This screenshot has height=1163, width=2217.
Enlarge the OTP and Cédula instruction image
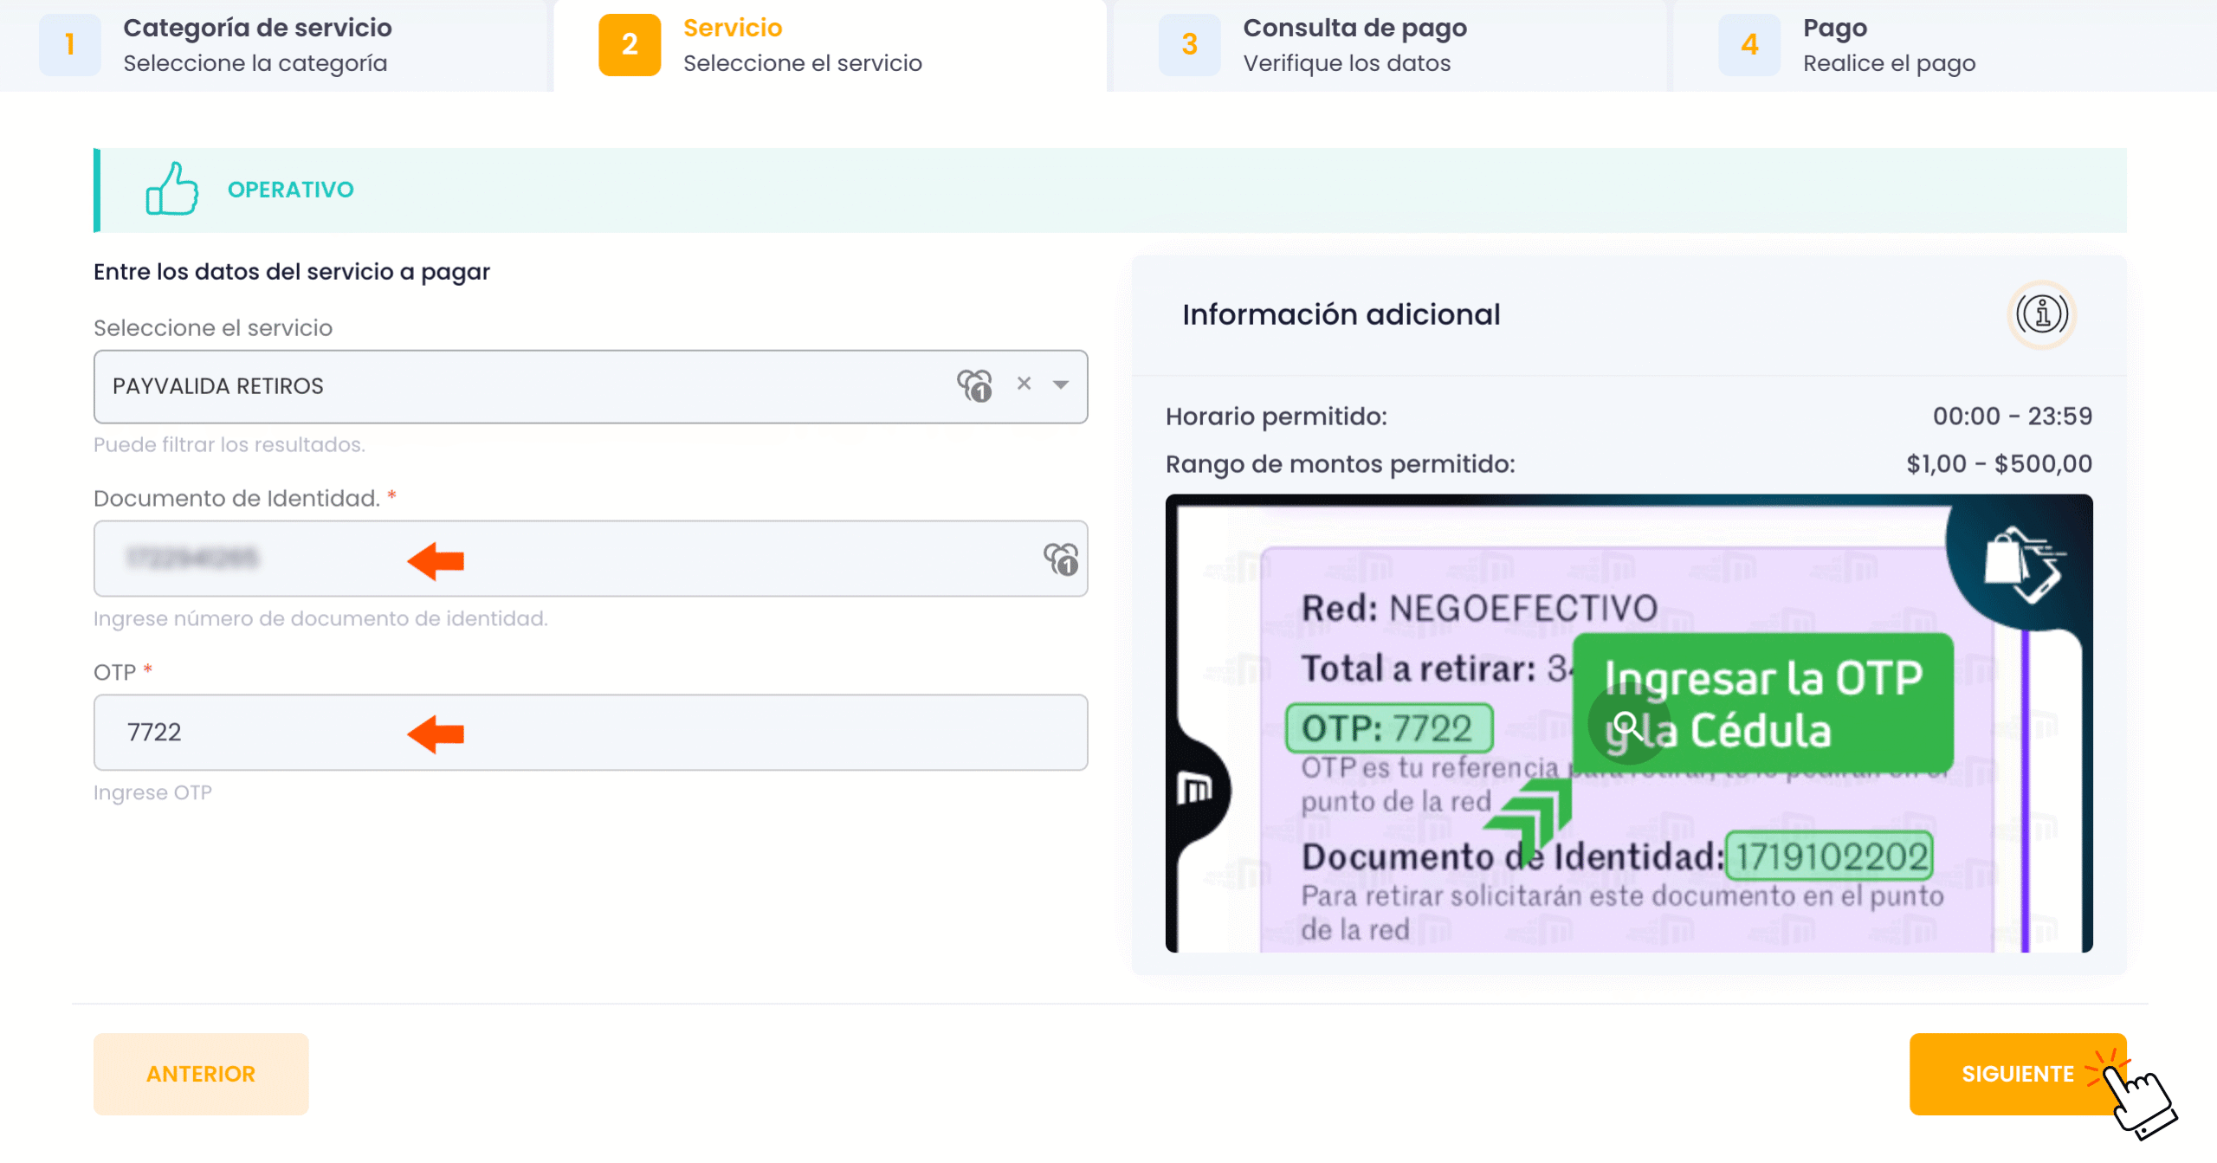point(1629,723)
